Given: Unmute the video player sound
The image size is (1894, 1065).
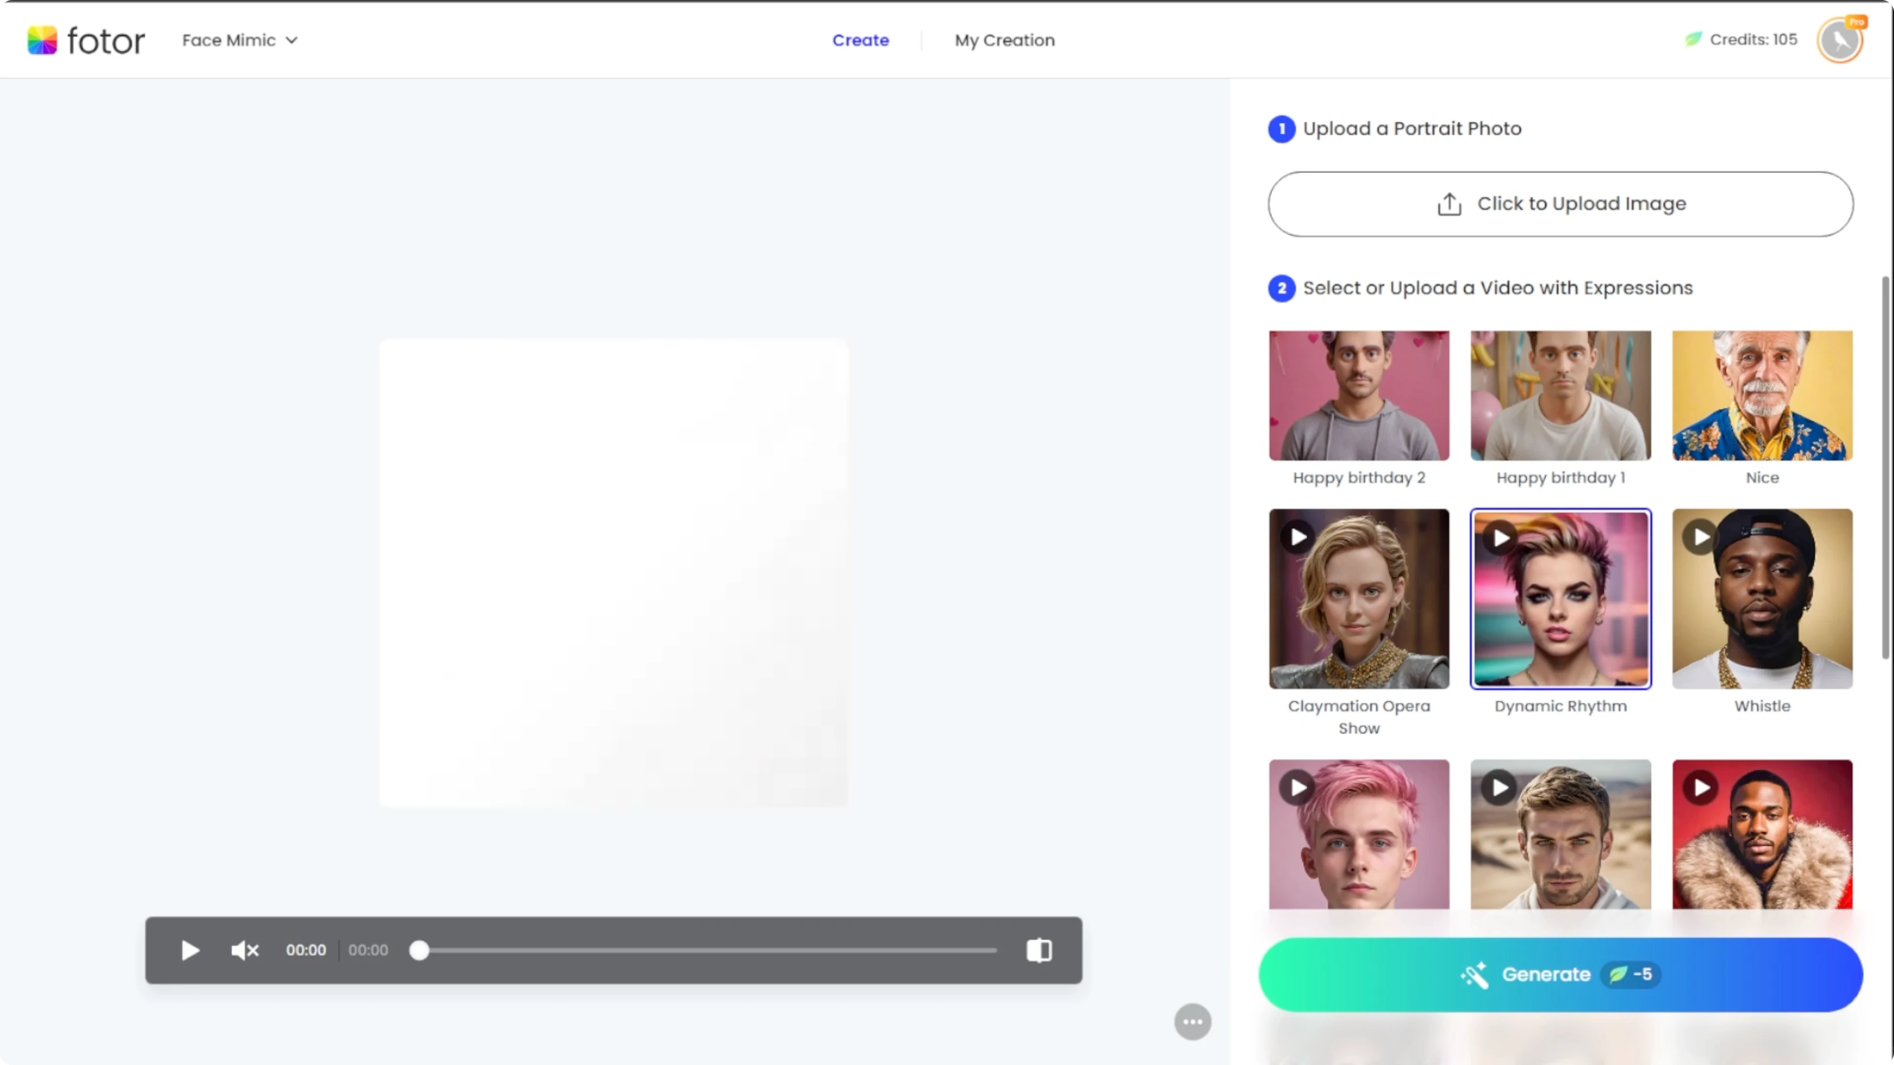Looking at the screenshot, I should click(245, 950).
